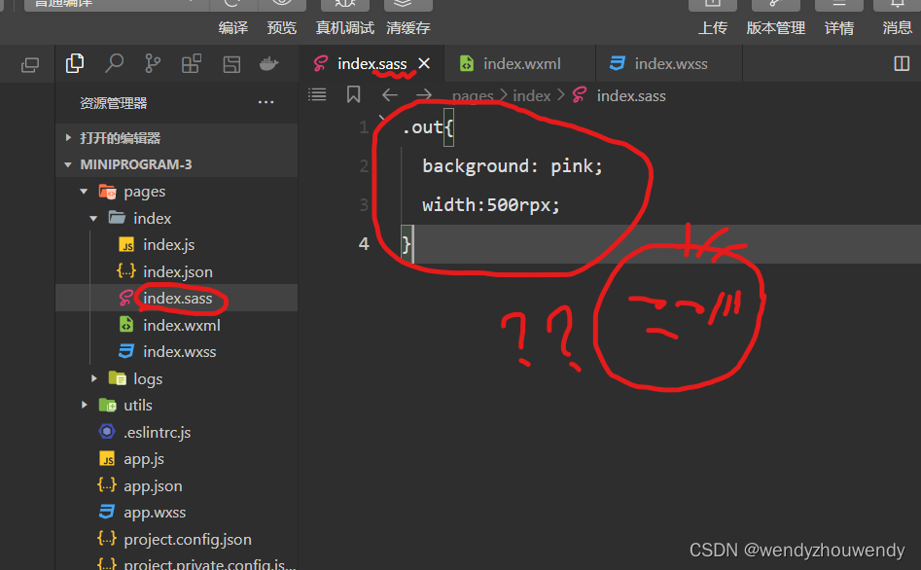This screenshot has width=921, height=570.
Task: Click 上传 to upload the project
Action: coord(713,27)
